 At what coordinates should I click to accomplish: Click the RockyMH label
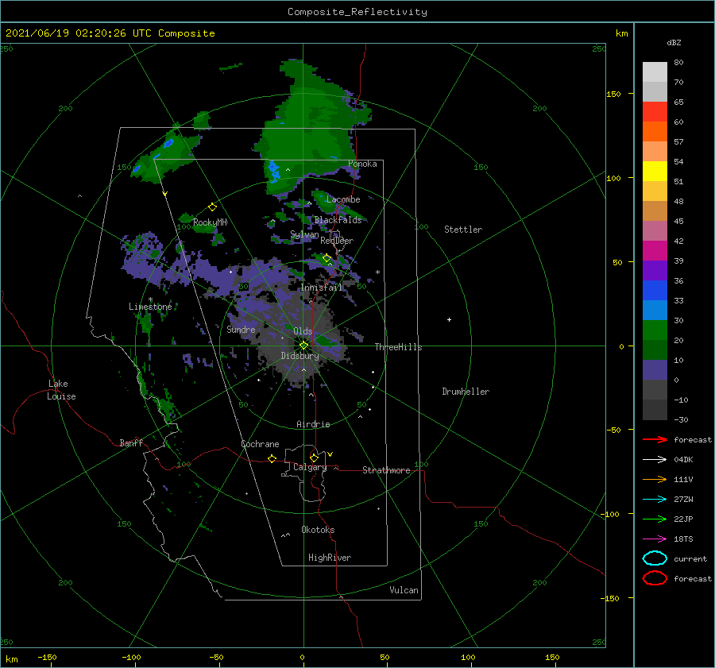pos(210,222)
